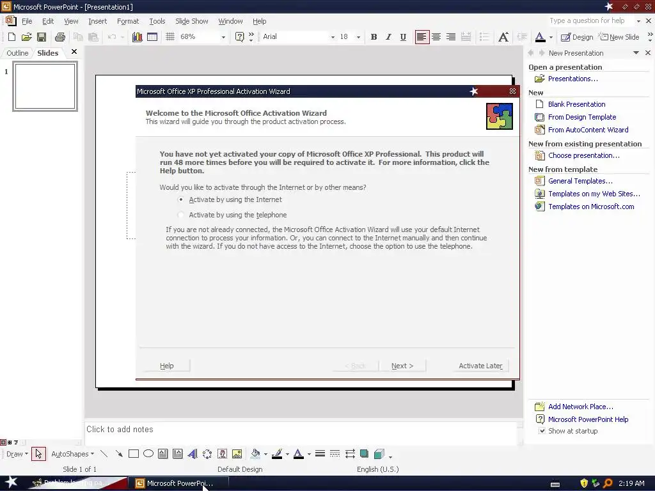The height and width of the screenshot is (491, 655).
Task: Click the Insert Chart toolbar icon
Action: pos(137,36)
